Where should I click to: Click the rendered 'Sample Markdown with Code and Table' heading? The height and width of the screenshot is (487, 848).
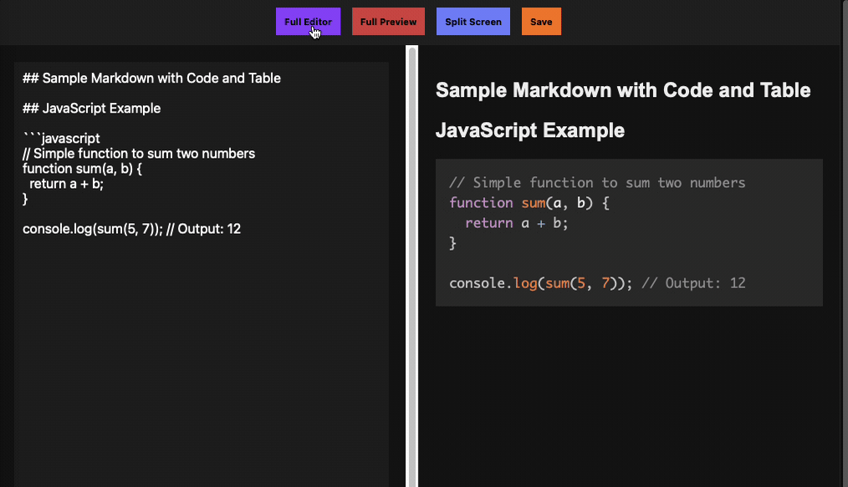[623, 90]
